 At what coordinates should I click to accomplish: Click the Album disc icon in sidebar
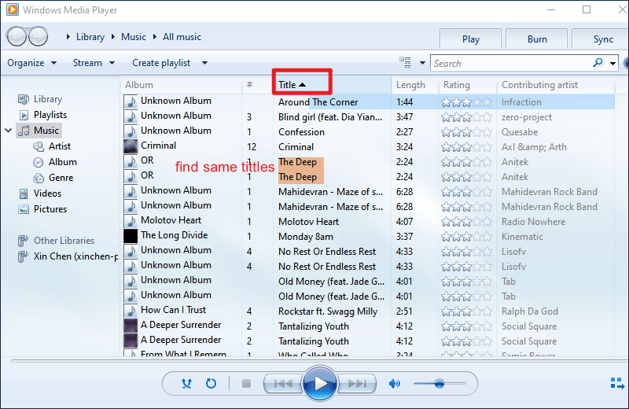coord(38,162)
